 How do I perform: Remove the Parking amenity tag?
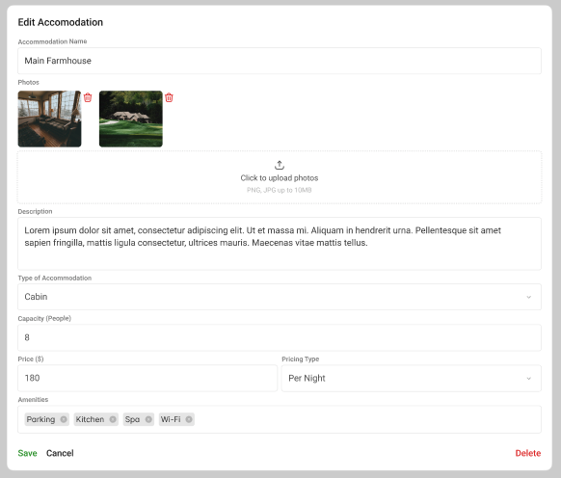(x=64, y=419)
